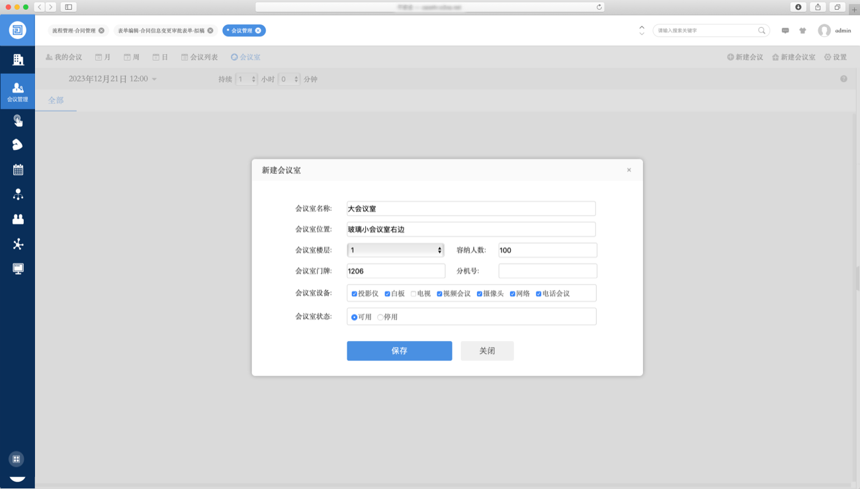The width and height of the screenshot is (860, 489).
Task: Open the monitor icon in sidebar
Action: point(18,269)
